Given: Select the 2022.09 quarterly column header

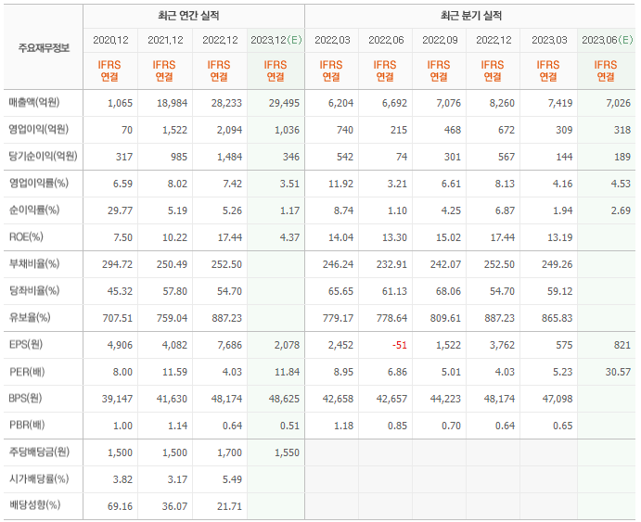Looking at the screenshot, I should tap(440, 40).
